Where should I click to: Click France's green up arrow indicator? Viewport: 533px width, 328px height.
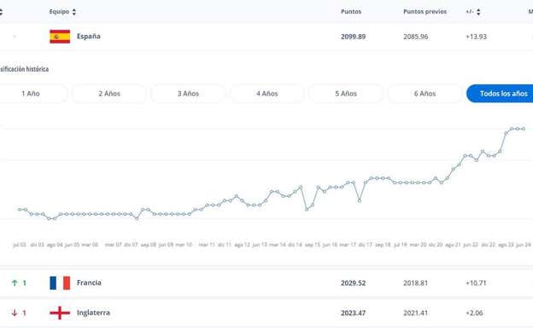click(15, 283)
